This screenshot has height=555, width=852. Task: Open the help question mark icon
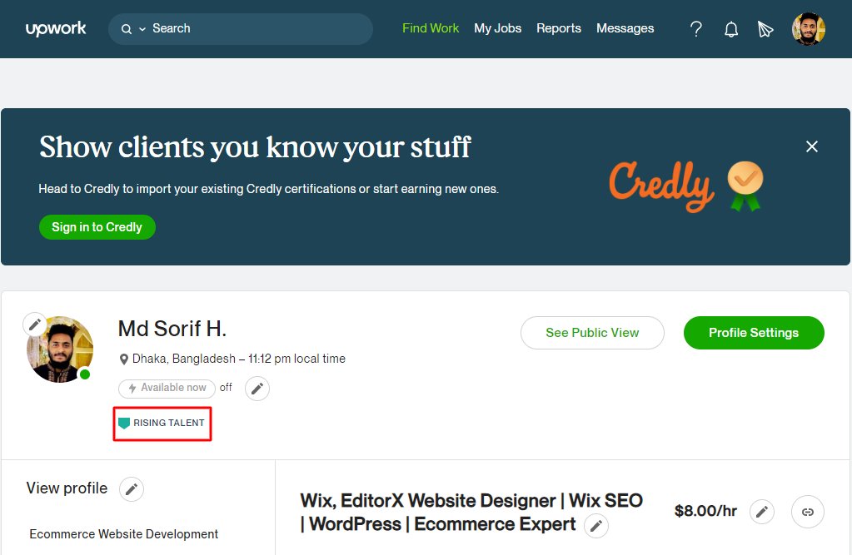696,29
